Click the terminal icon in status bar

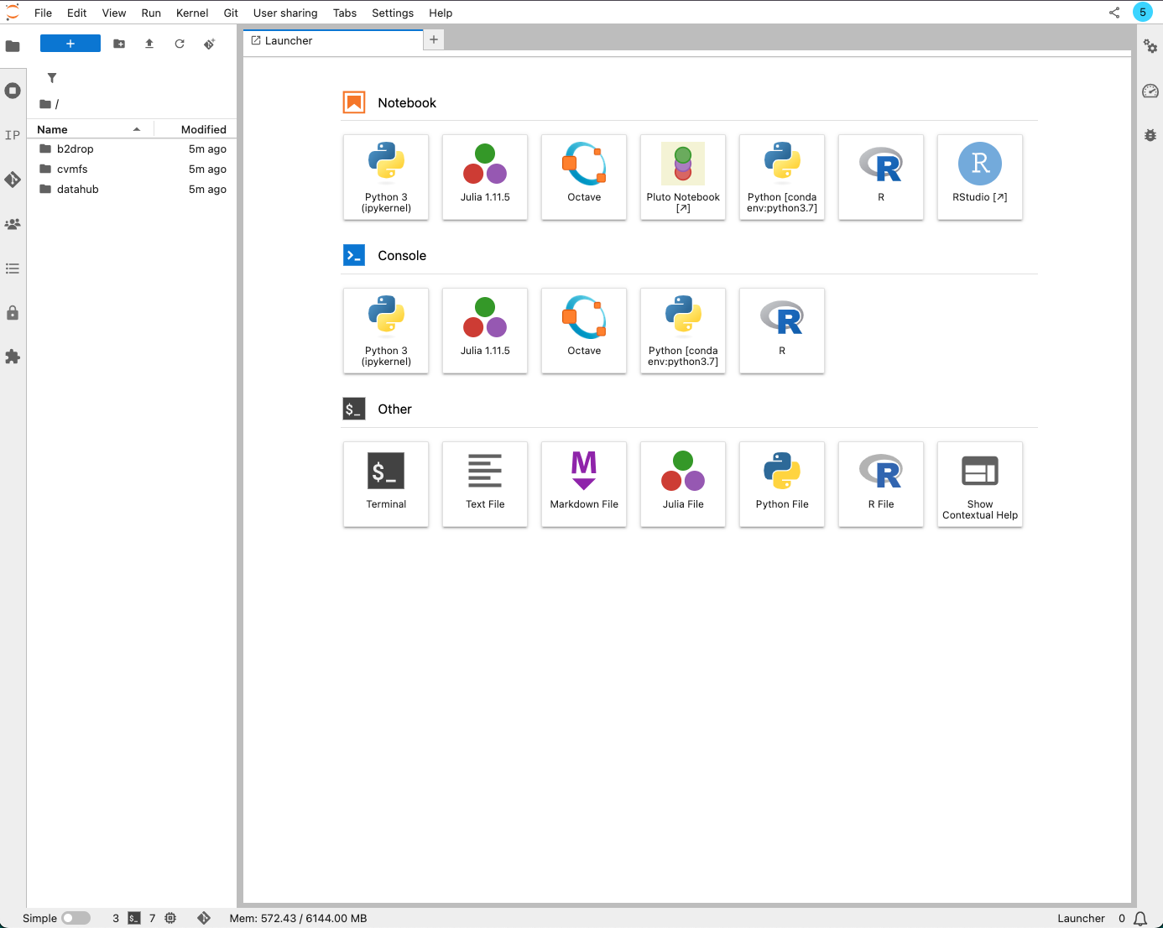pyautogui.click(x=134, y=919)
